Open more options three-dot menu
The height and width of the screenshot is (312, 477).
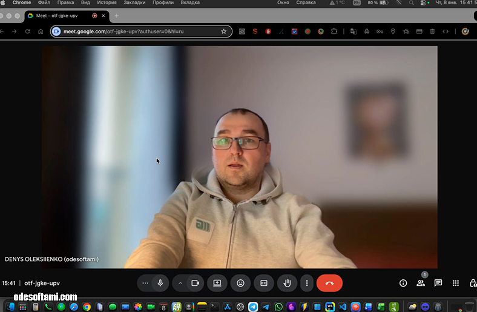pyautogui.click(x=307, y=283)
